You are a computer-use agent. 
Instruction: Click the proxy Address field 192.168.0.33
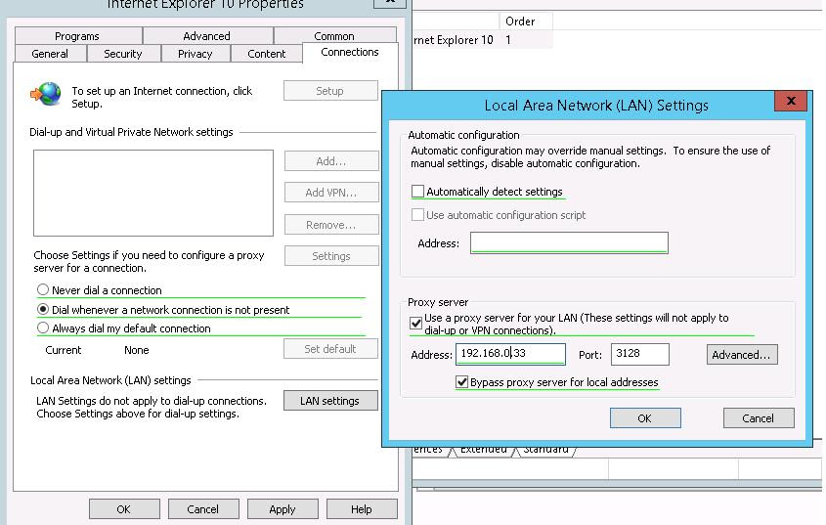coord(510,354)
